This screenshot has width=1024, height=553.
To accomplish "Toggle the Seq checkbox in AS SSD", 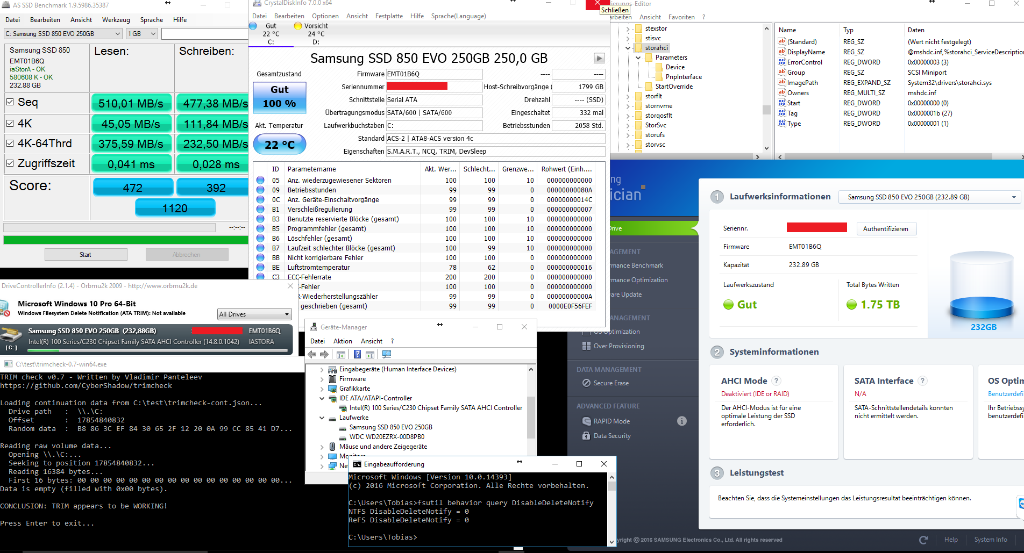I will pos(10,102).
